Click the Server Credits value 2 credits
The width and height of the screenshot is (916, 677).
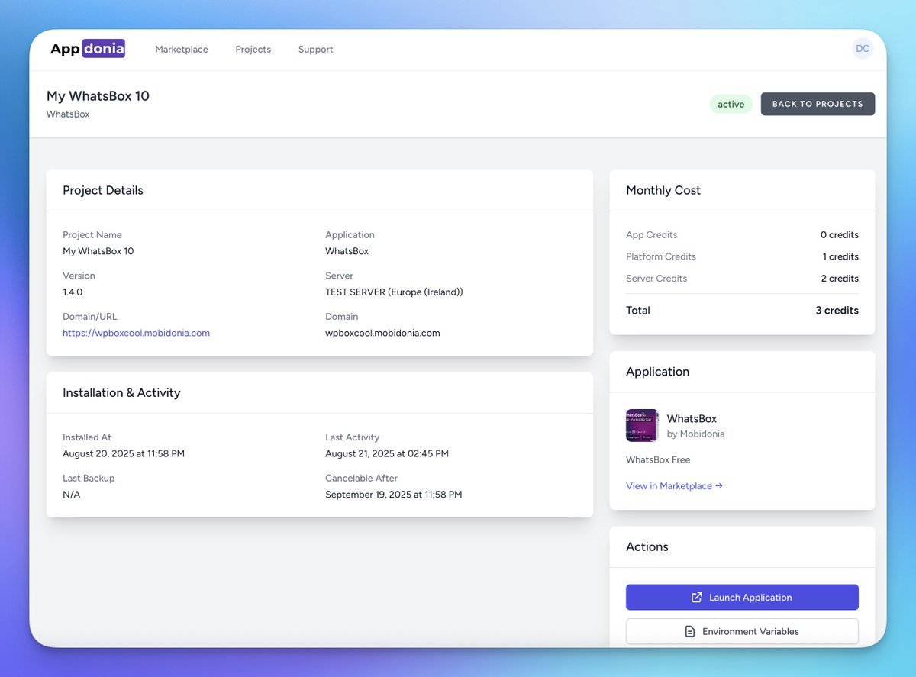(x=840, y=279)
